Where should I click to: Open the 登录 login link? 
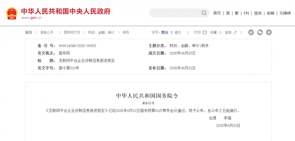point(258,13)
